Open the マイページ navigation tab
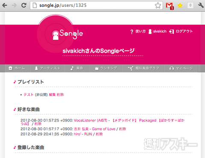Screen dimensions: 205x158 pos(181,69)
